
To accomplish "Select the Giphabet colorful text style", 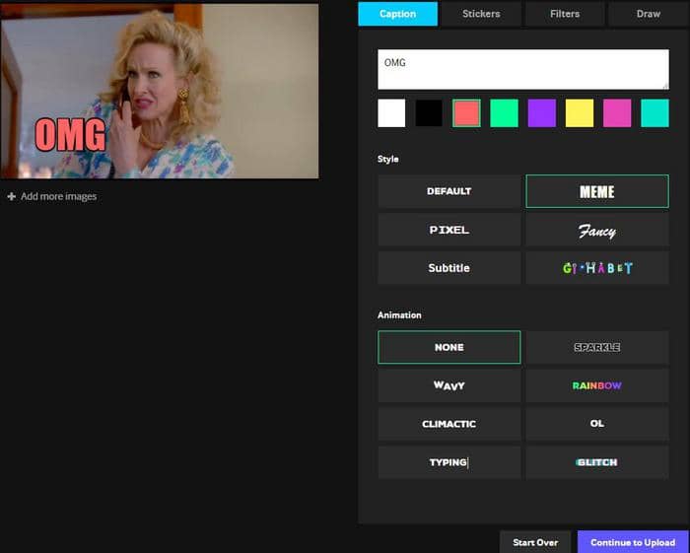I will point(597,268).
